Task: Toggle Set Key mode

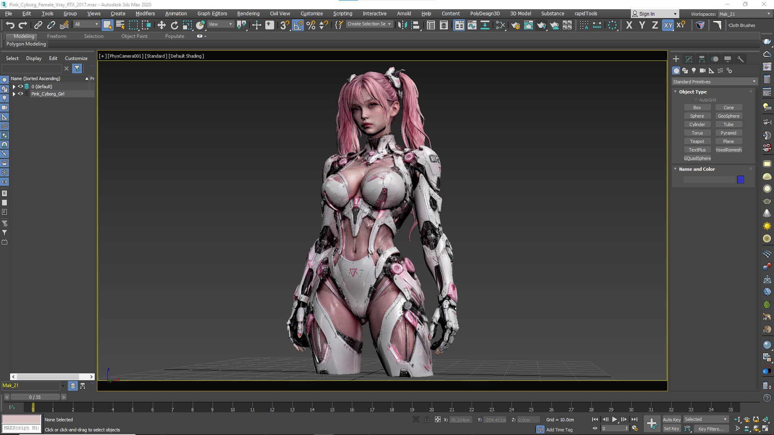Action: point(672,429)
